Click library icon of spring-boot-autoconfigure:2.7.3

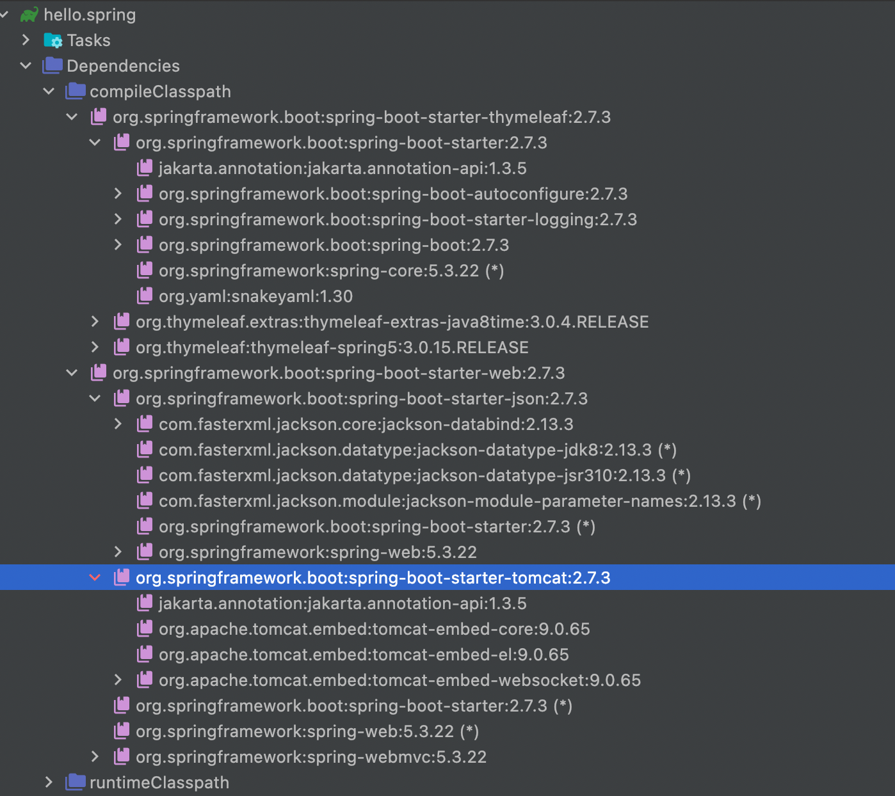pyautogui.click(x=145, y=193)
